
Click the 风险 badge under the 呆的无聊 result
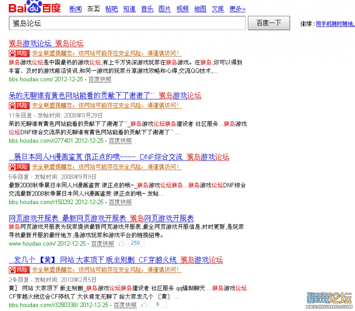(x=19, y=105)
